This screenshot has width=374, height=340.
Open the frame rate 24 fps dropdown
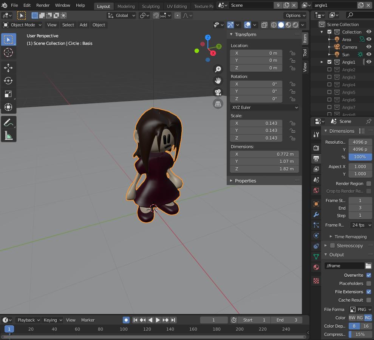pos(361,225)
